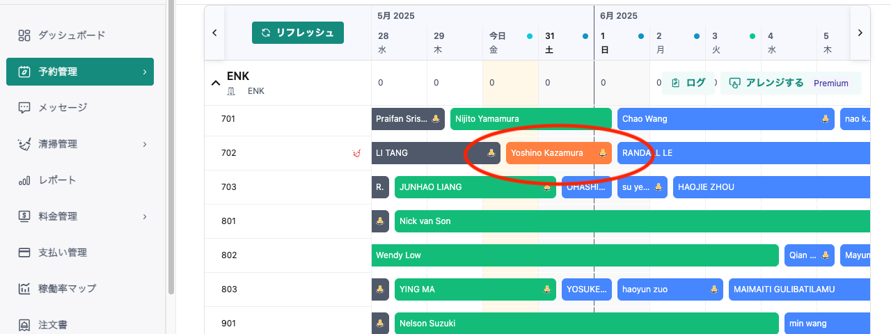Click the payment management card icon
The width and height of the screenshot is (891, 334).
point(24,253)
